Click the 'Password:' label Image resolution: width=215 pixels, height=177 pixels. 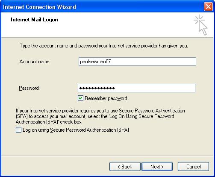click(29, 88)
